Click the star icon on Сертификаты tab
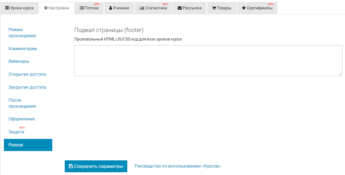 point(244,8)
